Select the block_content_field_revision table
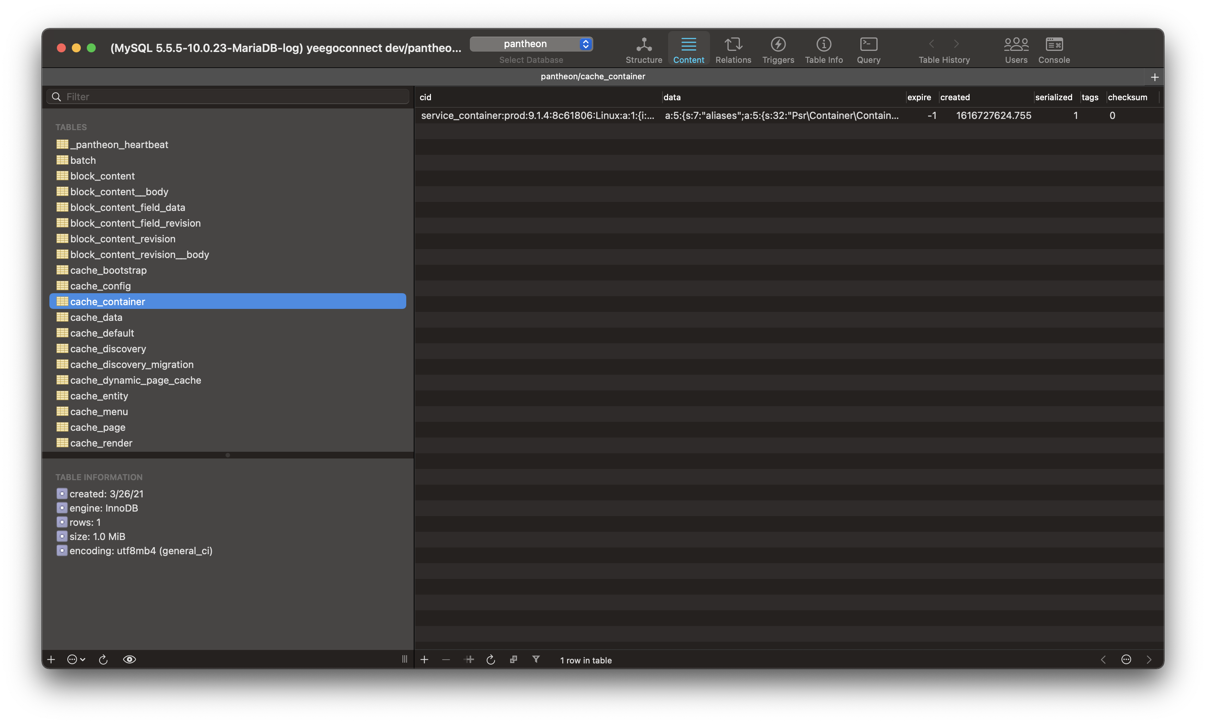The width and height of the screenshot is (1206, 724). click(228, 223)
